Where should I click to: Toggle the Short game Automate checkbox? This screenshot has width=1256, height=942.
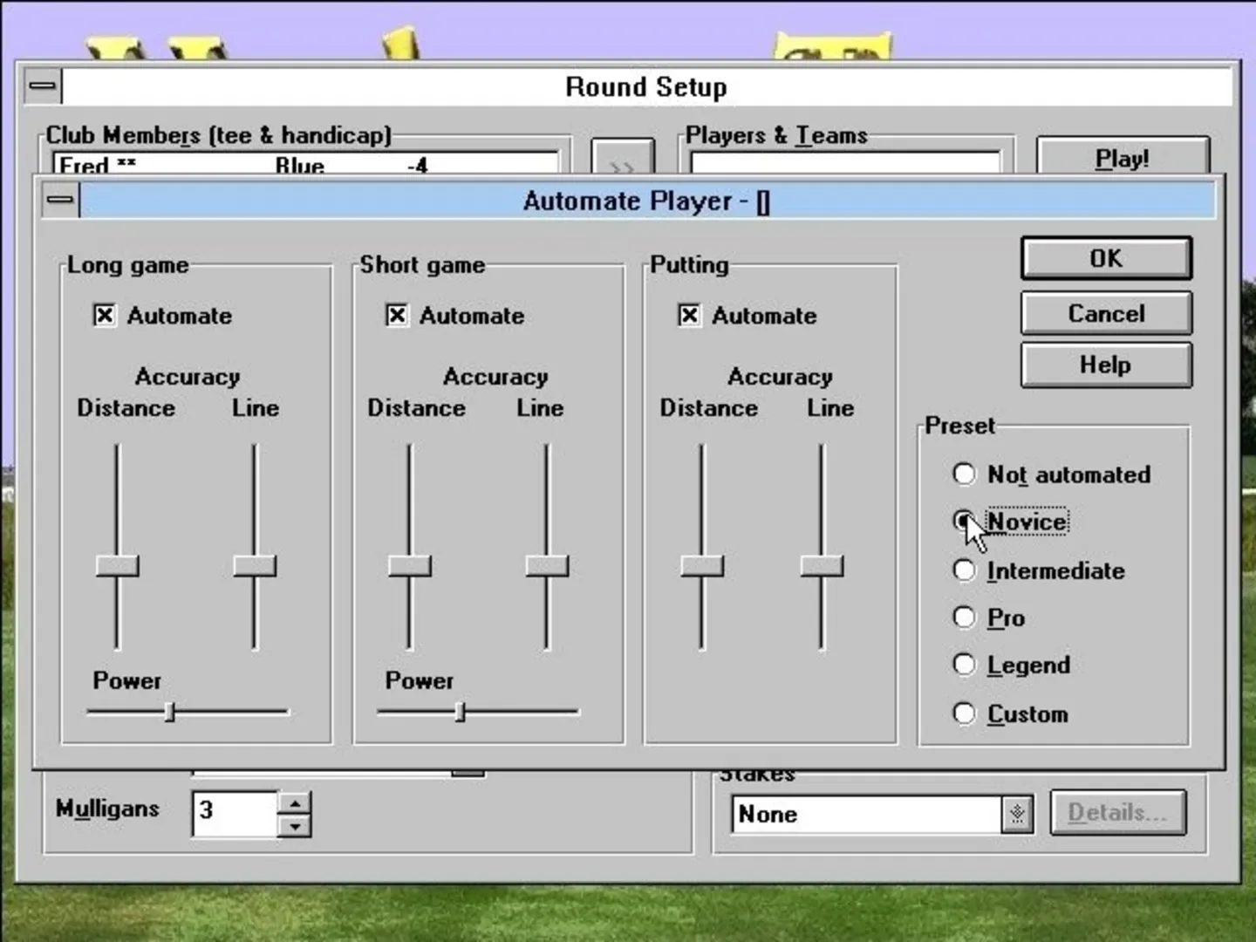397,315
